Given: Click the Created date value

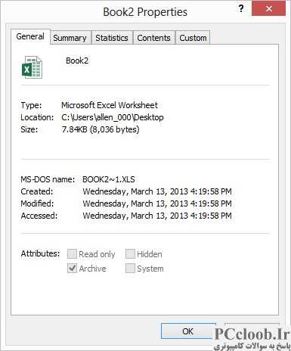Looking at the screenshot, I should coord(157,191).
